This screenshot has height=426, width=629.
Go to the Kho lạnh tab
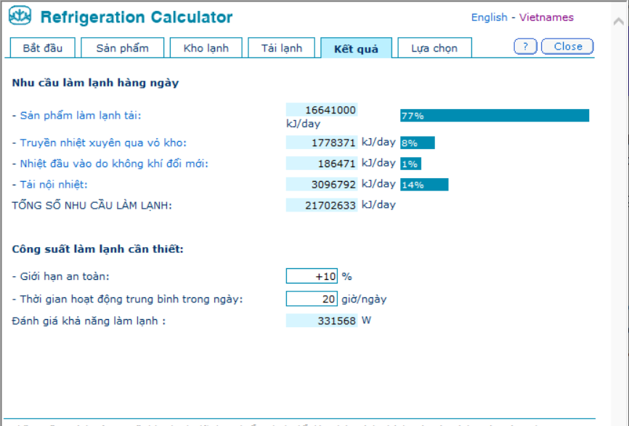pyautogui.click(x=206, y=49)
